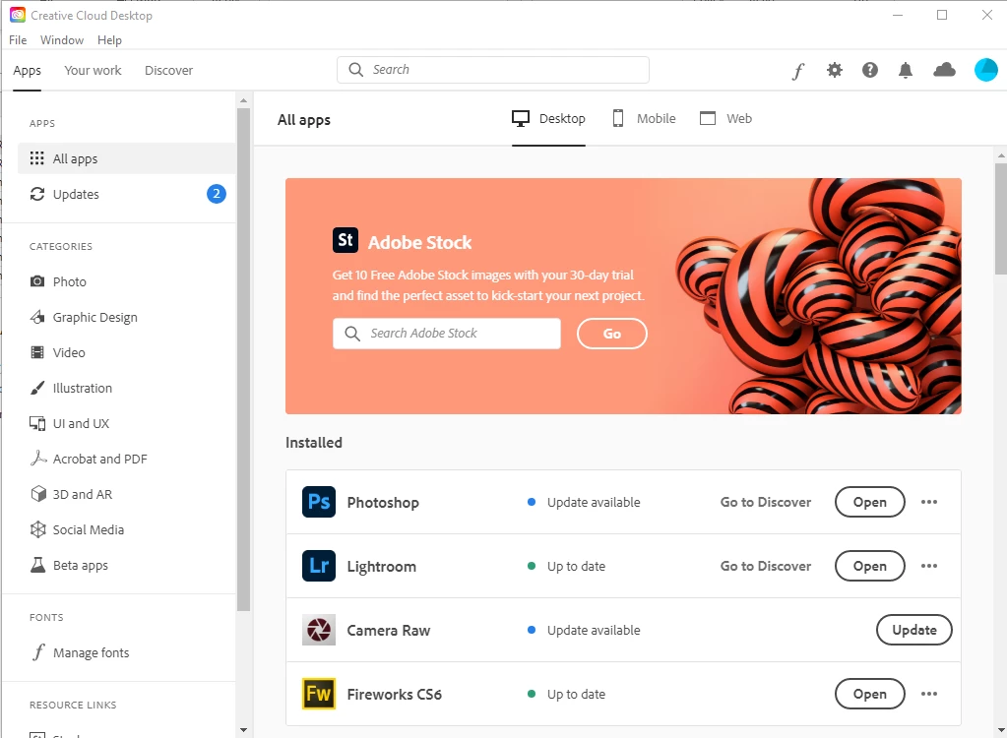Image resolution: width=1007 pixels, height=738 pixels.
Task: Switch to the Discover tab
Action: coord(168,70)
